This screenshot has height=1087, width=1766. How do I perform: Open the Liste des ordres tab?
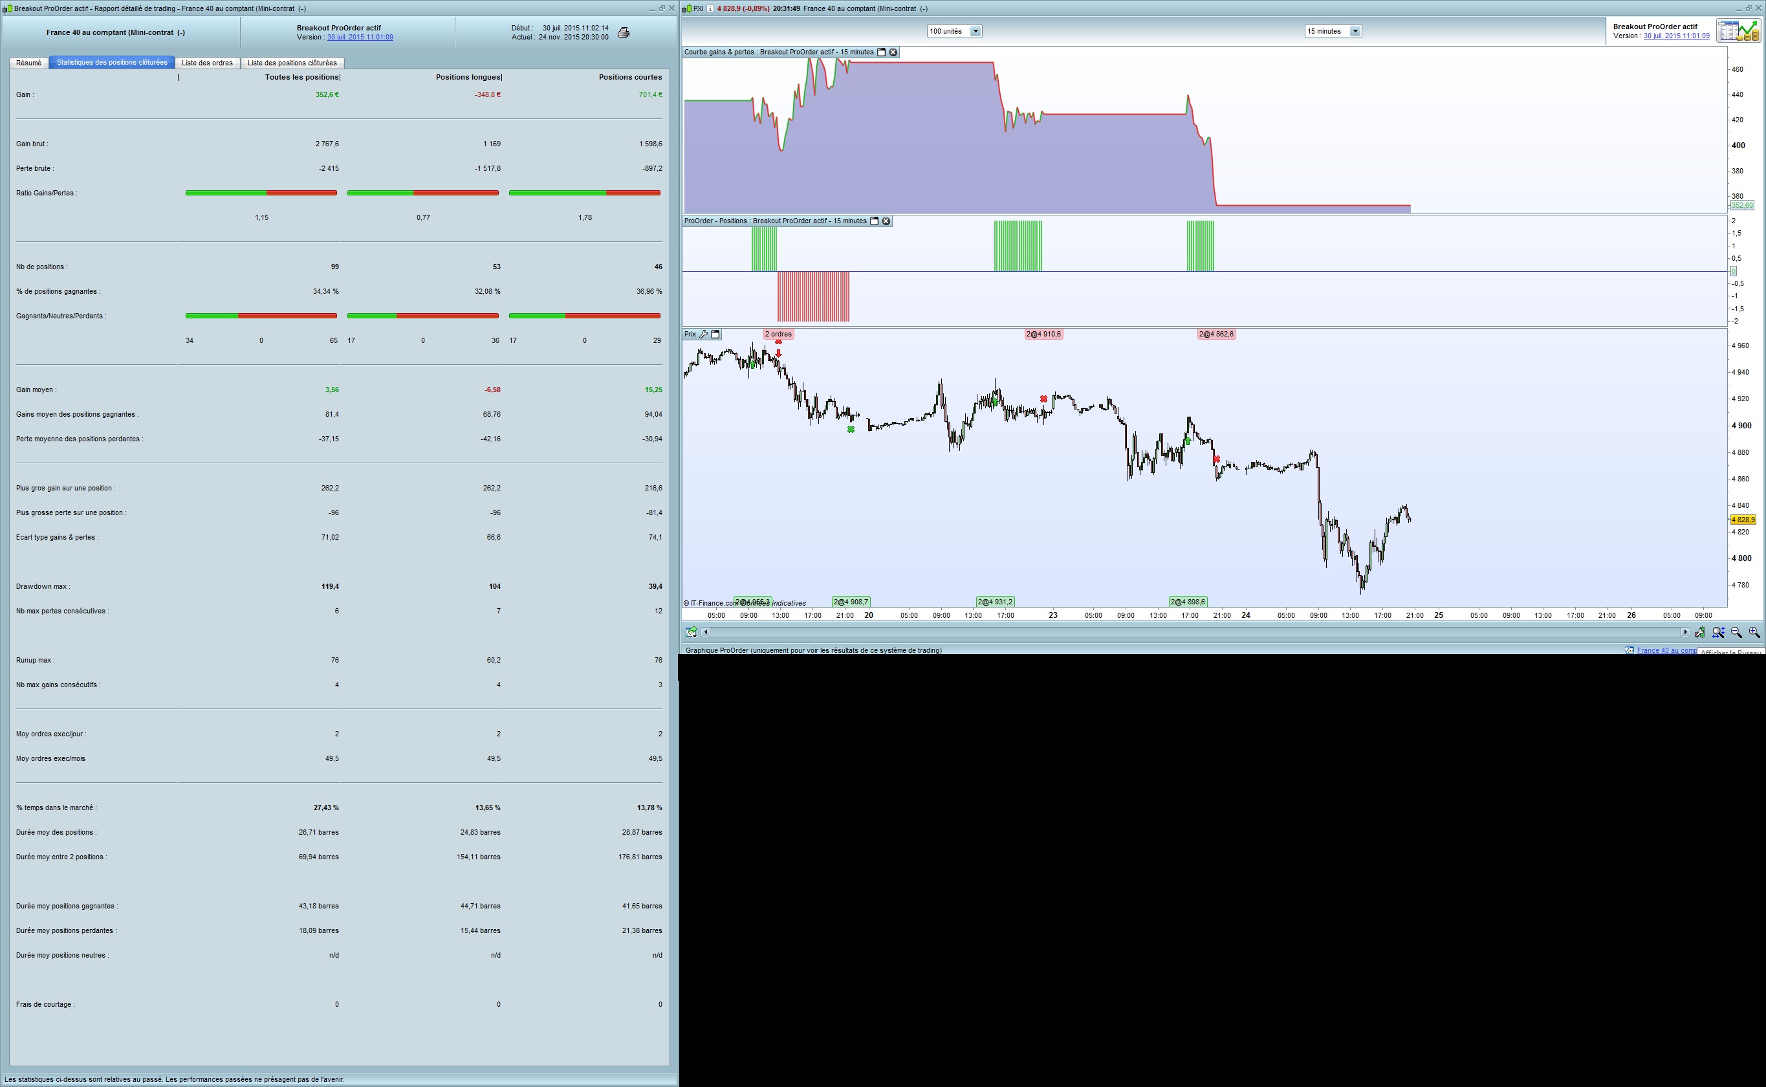(207, 63)
